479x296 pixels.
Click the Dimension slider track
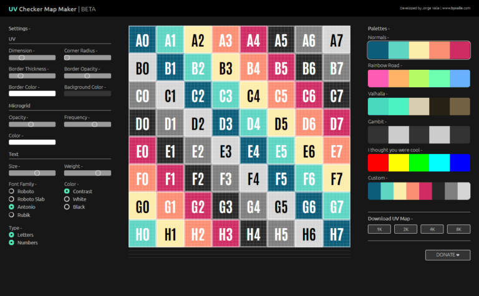32,57
